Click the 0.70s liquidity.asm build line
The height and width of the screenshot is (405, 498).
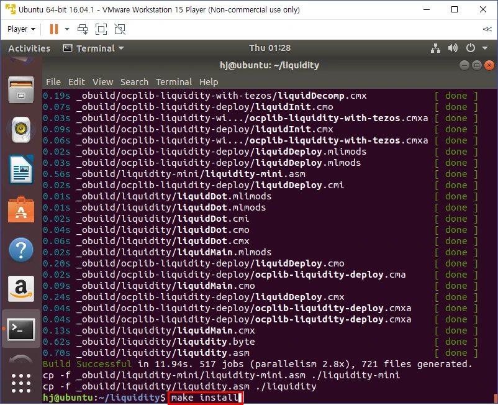[260, 353]
